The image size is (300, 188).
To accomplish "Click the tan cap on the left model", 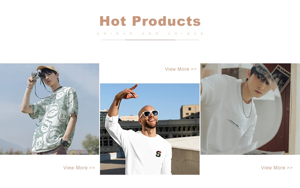I will coord(47,69).
